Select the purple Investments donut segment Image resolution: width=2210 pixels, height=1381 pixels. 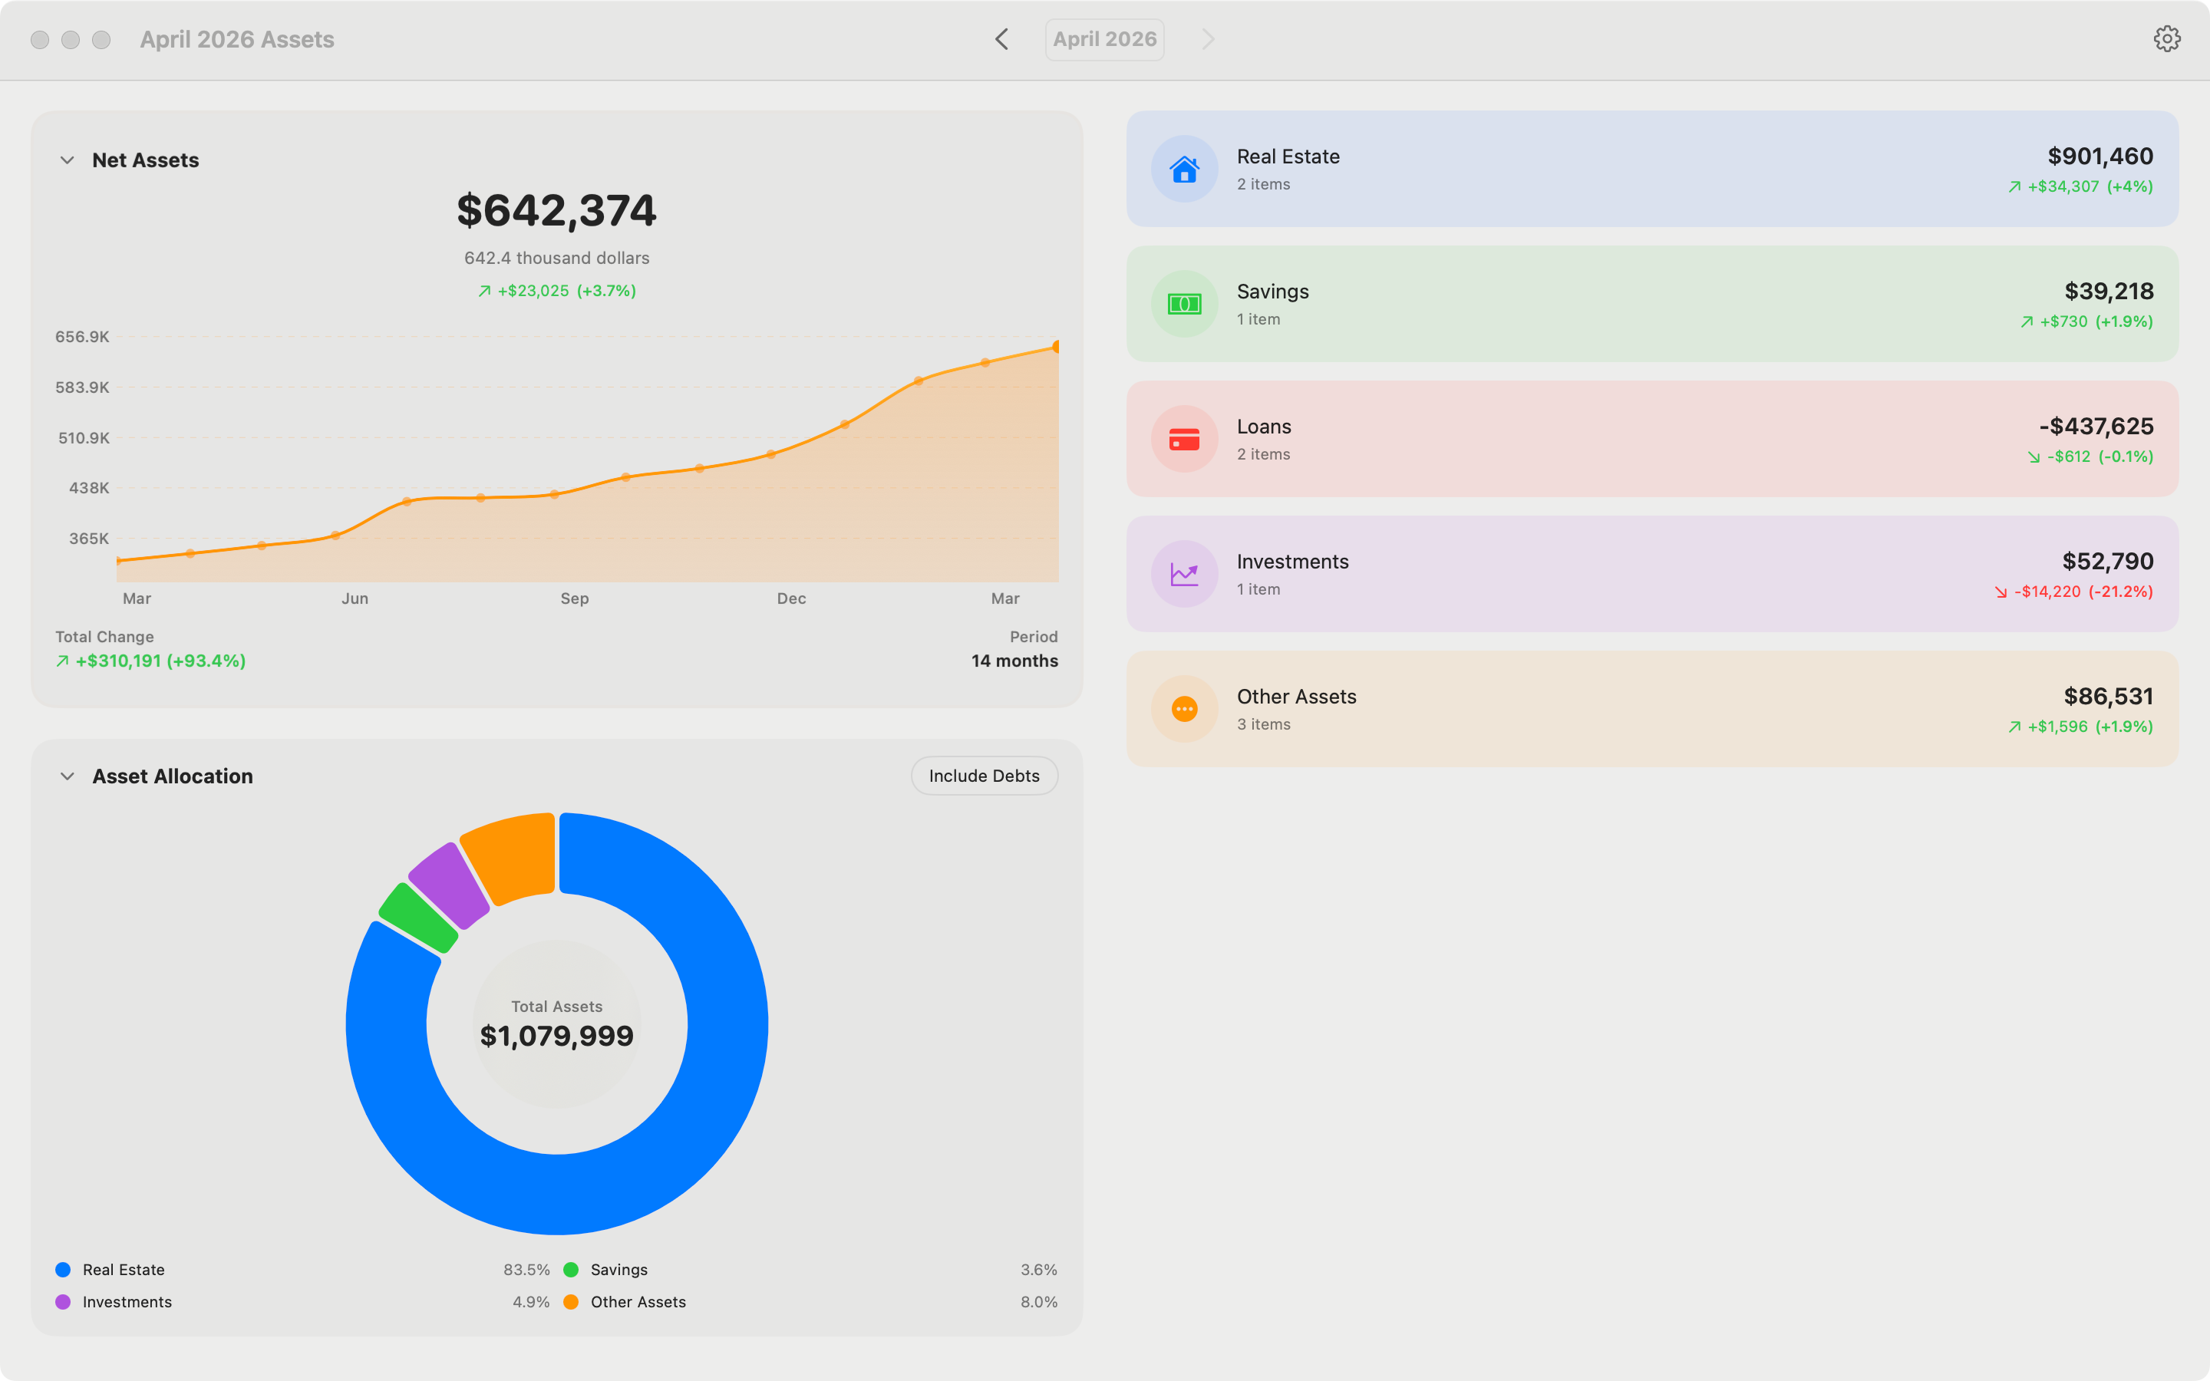(x=450, y=886)
